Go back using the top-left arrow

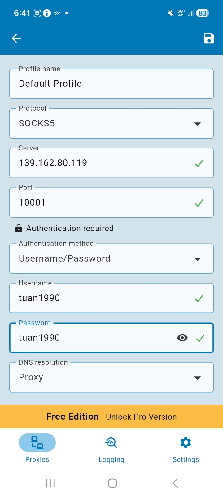[x=16, y=39]
